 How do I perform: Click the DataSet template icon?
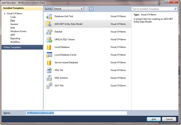(x=49, y=32)
